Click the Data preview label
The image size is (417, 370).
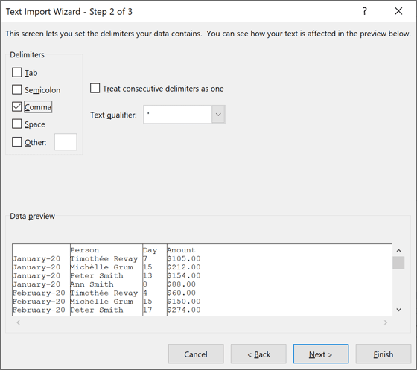click(x=33, y=216)
